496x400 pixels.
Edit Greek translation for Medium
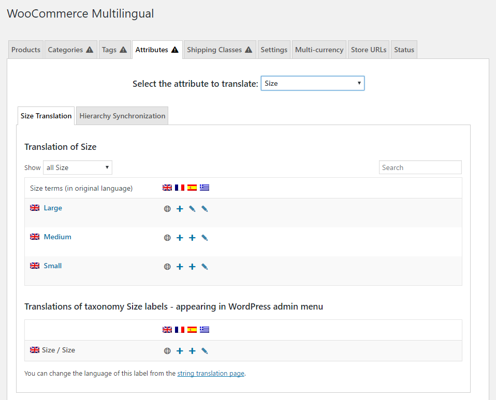(x=205, y=238)
